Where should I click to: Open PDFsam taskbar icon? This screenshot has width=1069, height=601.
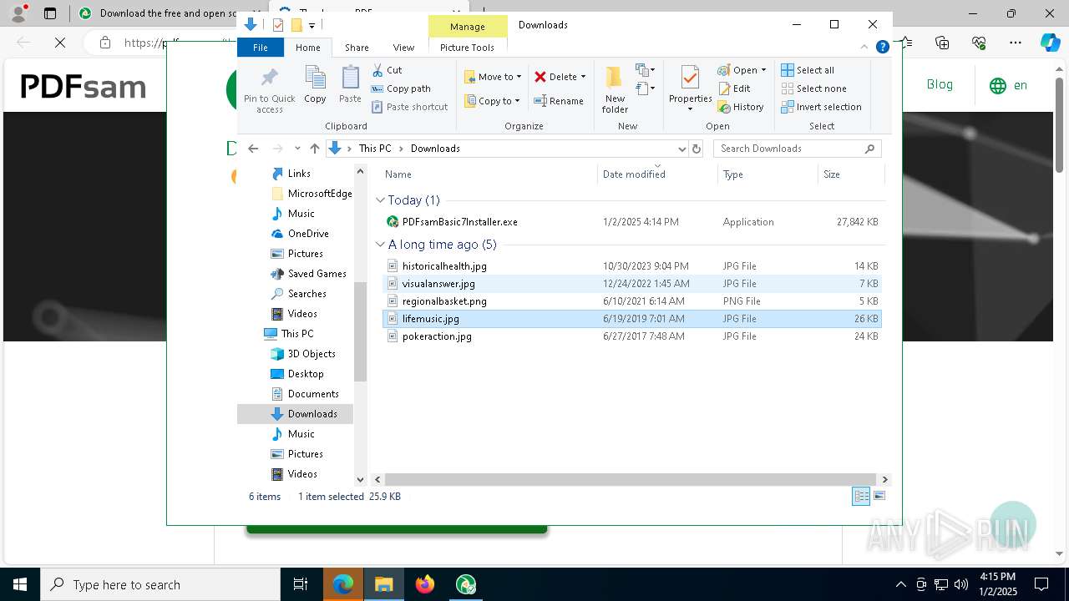click(466, 584)
